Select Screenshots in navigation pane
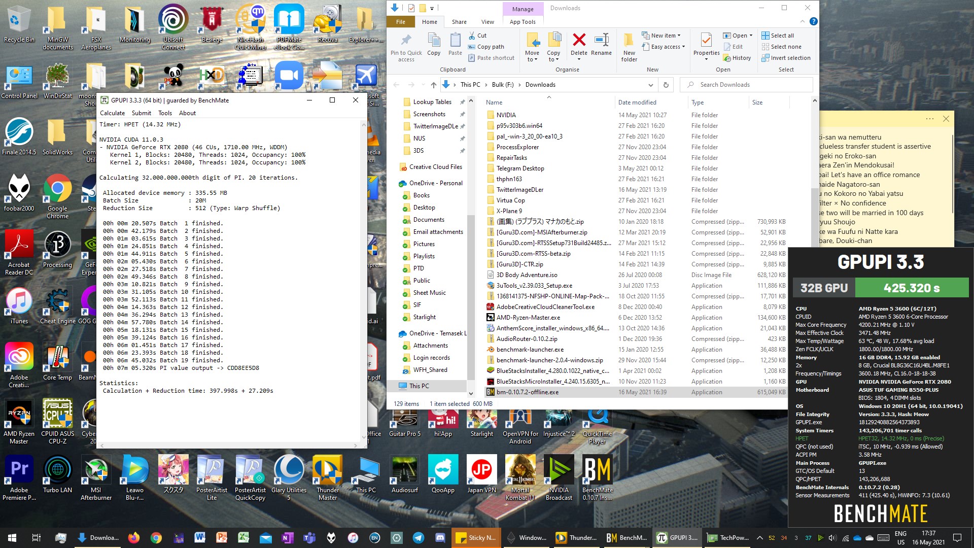Viewport: 974px width, 548px height. [429, 114]
